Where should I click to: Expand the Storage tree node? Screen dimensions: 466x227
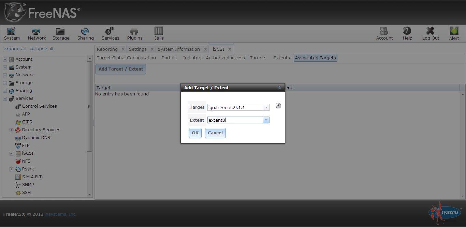point(5,83)
